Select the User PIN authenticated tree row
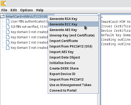This screenshot has height=105, width=131. click(29, 22)
